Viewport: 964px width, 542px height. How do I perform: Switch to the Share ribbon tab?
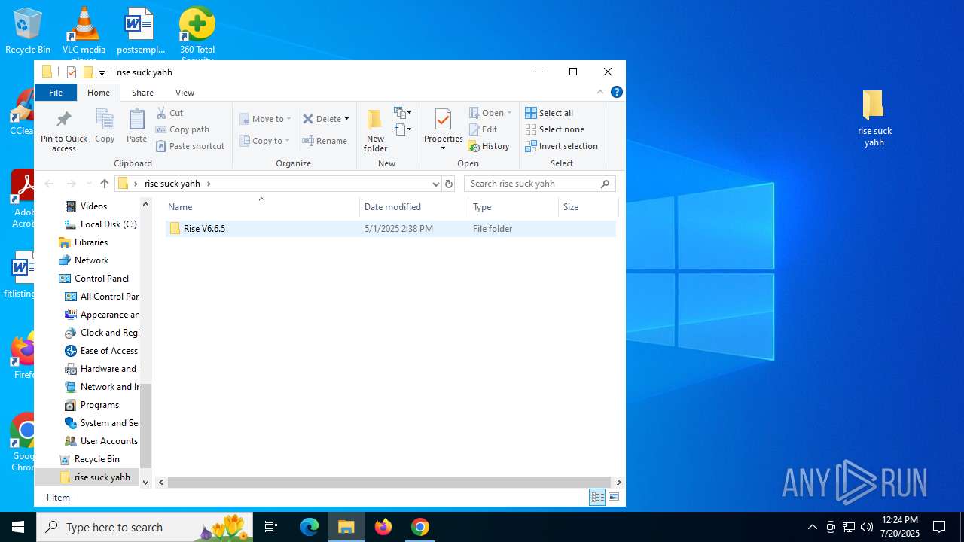pos(142,93)
